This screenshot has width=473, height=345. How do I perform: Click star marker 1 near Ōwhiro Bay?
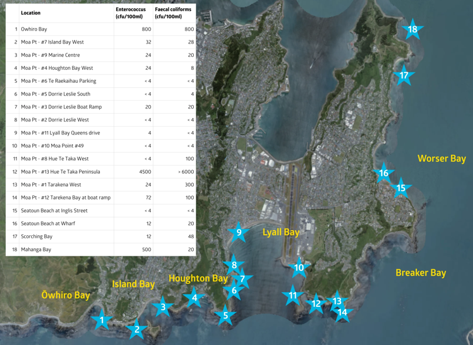click(x=102, y=319)
